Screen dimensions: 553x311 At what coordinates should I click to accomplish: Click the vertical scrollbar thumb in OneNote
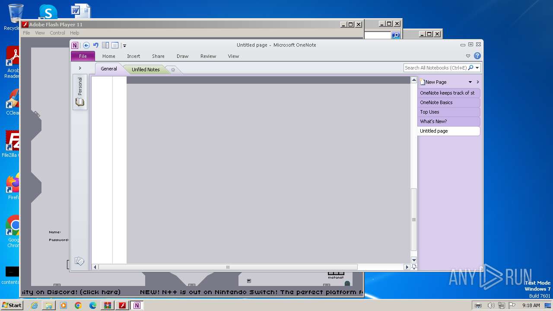(414, 219)
